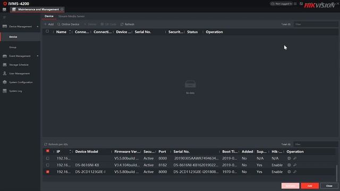This screenshot has height=191, width=340.
Task: Click the Device Model column header
Action: click(87, 152)
